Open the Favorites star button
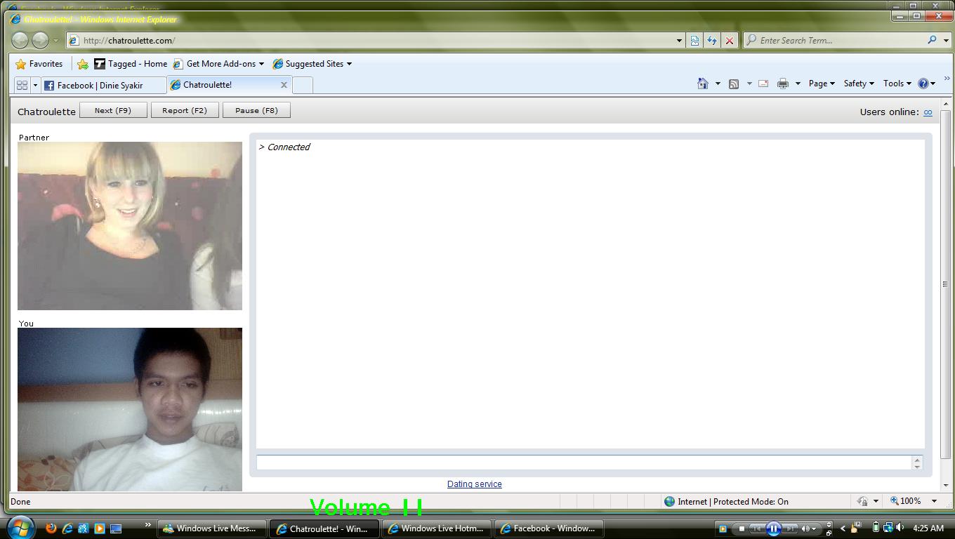This screenshot has height=539, width=955. coord(39,64)
